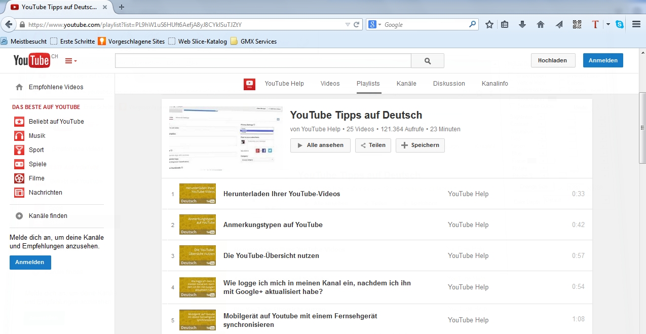Click the Musik headphones icon
The width and height of the screenshot is (646, 334).
click(x=19, y=136)
